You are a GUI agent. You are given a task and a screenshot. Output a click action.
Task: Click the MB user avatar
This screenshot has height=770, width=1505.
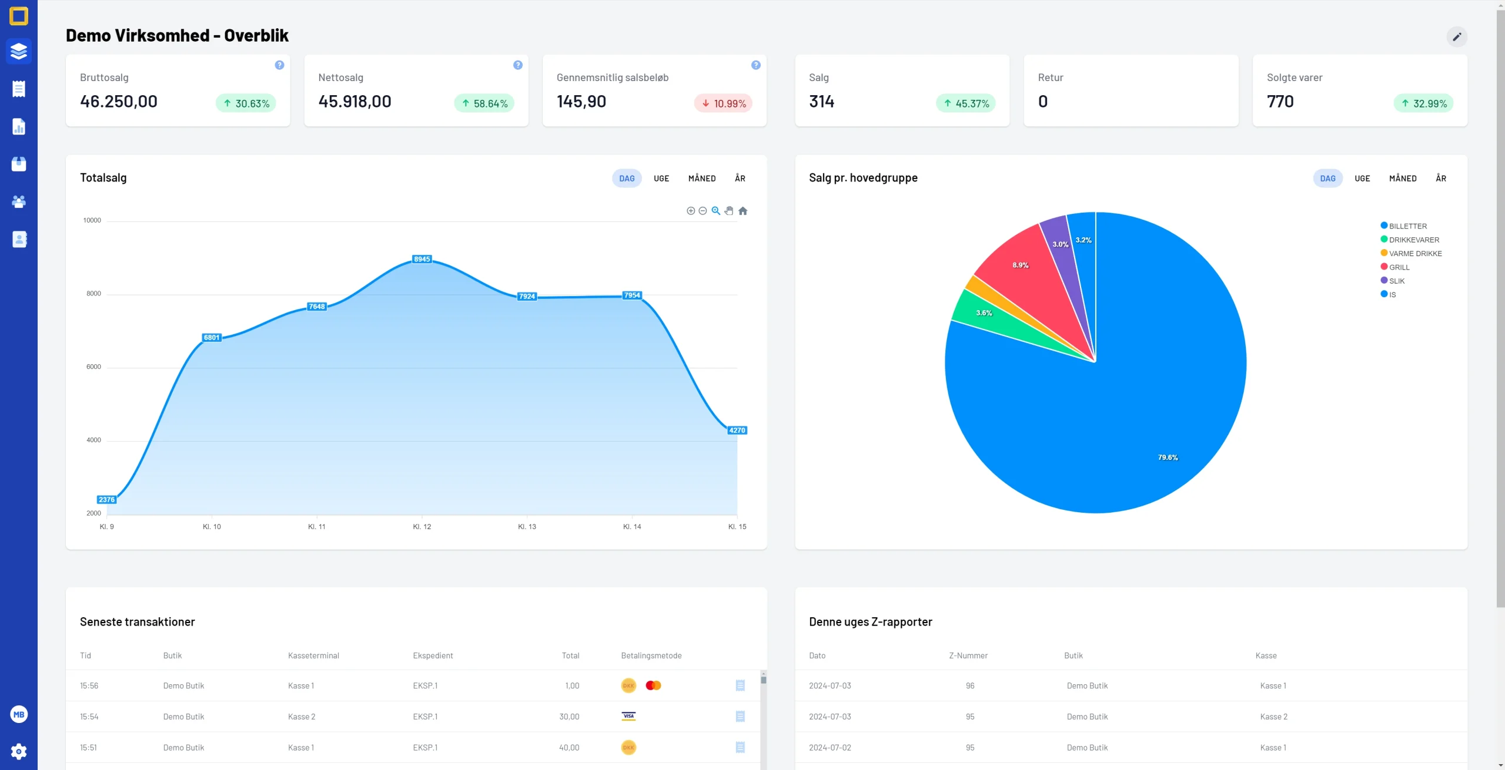pyautogui.click(x=19, y=714)
